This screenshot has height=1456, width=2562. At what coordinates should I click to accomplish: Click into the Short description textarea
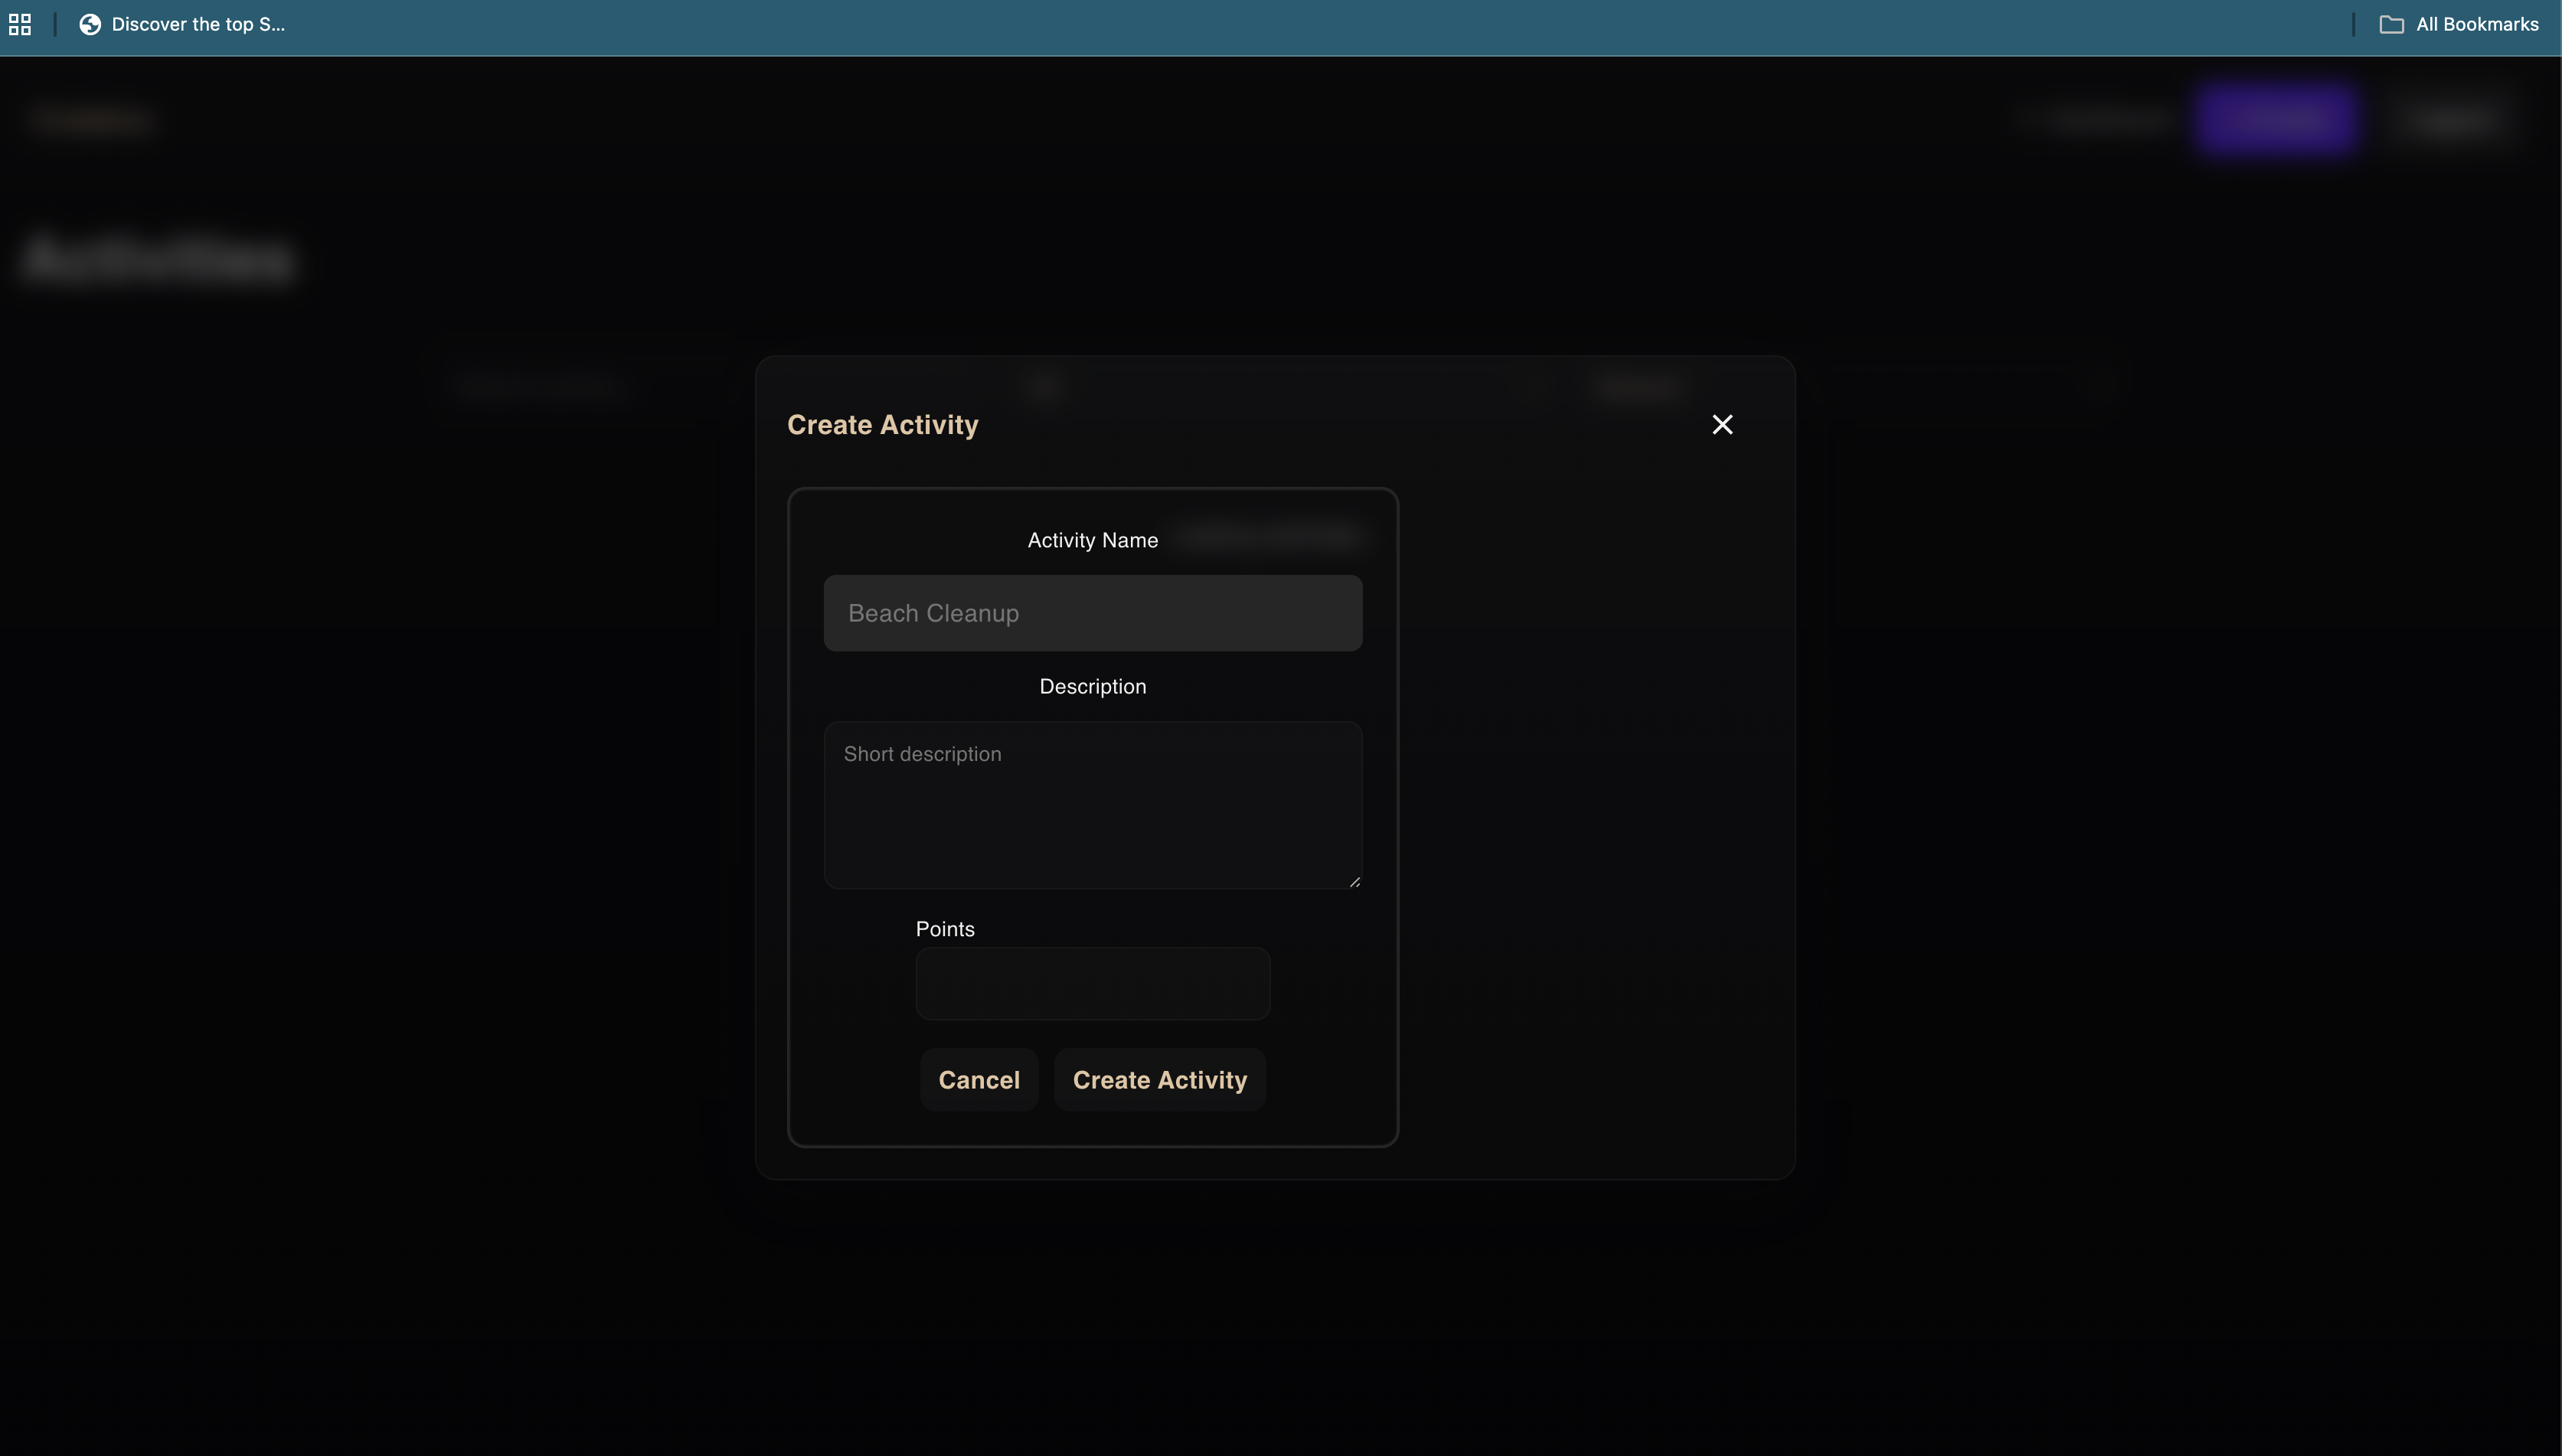click(1092, 805)
